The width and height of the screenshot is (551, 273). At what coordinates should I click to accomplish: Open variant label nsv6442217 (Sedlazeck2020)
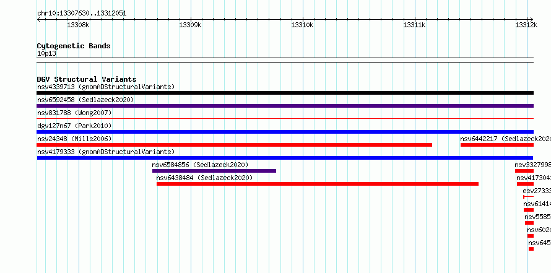pyautogui.click(x=505, y=139)
